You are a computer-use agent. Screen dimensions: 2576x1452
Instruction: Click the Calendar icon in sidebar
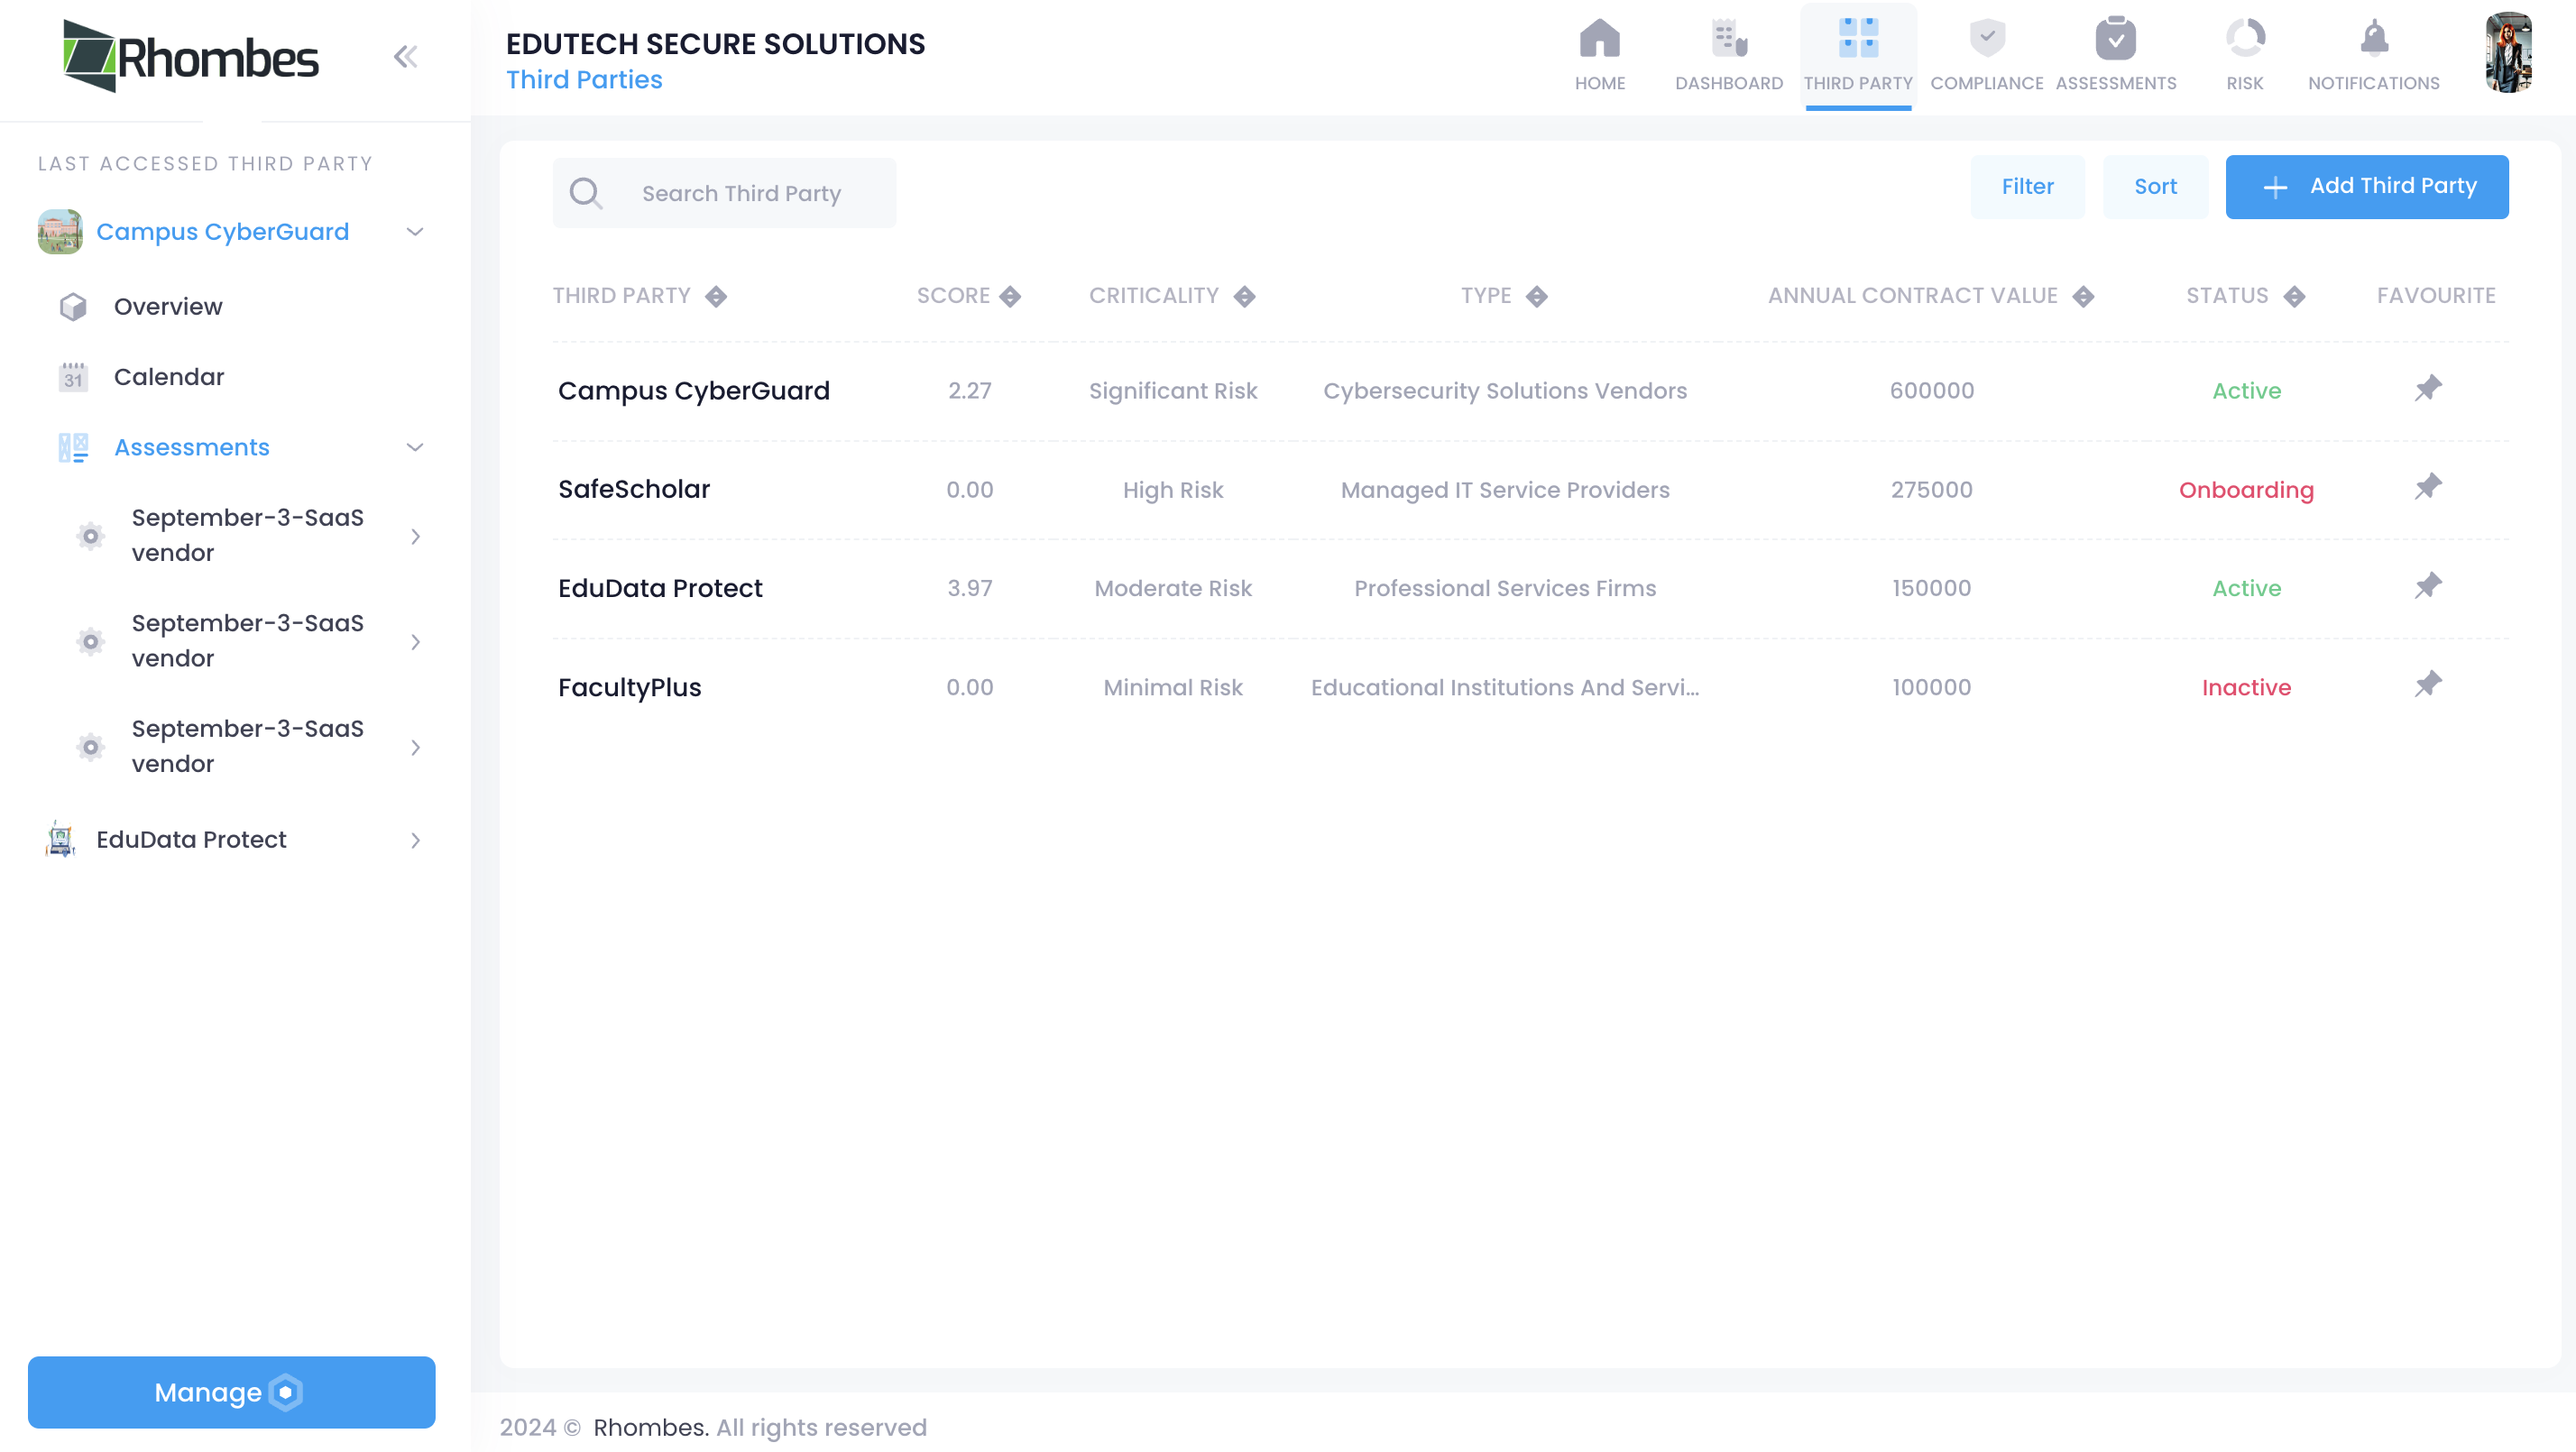(73, 377)
